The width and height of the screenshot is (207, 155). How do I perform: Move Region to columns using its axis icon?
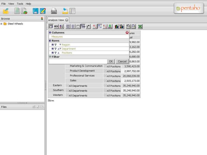click(x=52, y=45)
